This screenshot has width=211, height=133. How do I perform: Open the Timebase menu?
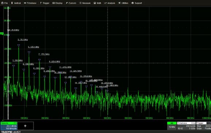coord(30,3)
